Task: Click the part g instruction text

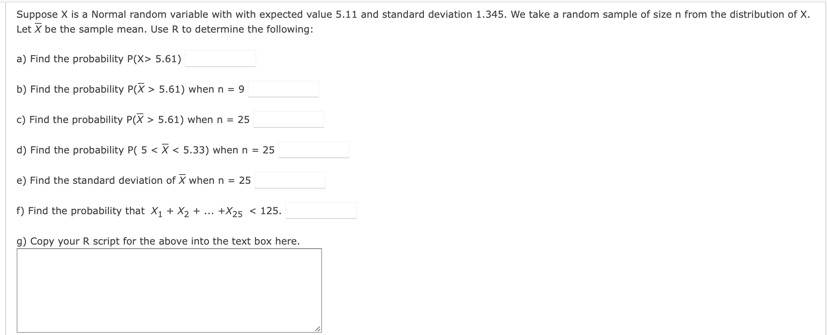Action: pos(157,241)
